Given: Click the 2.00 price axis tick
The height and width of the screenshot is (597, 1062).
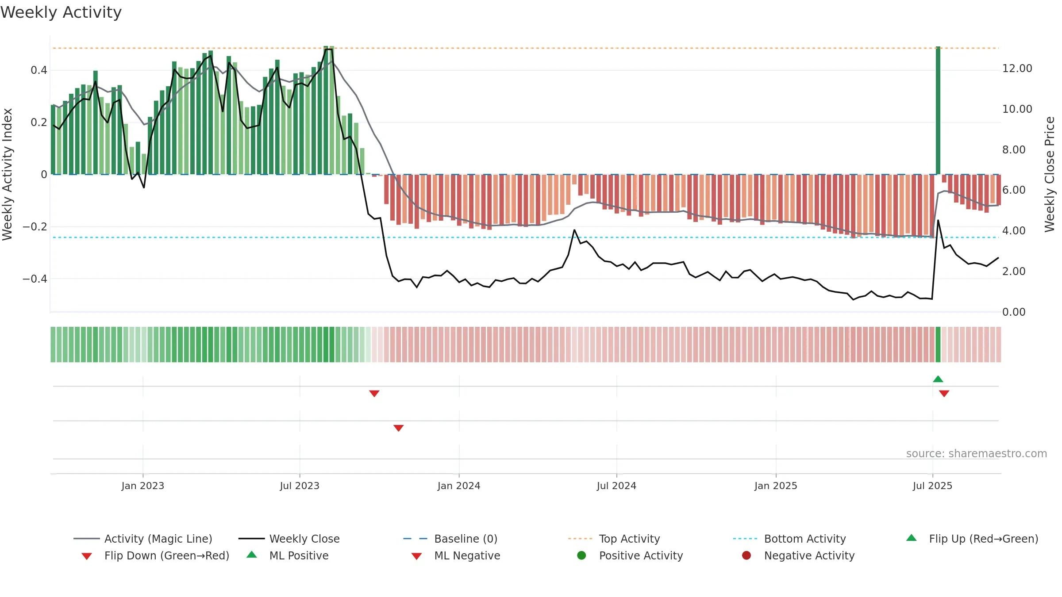Looking at the screenshot, I should tap(1014, 272).
